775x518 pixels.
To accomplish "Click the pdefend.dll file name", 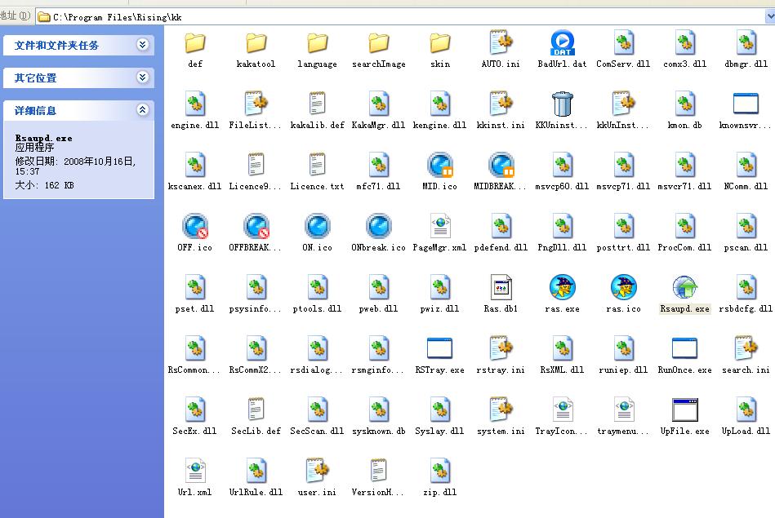I will pos(501,247).
